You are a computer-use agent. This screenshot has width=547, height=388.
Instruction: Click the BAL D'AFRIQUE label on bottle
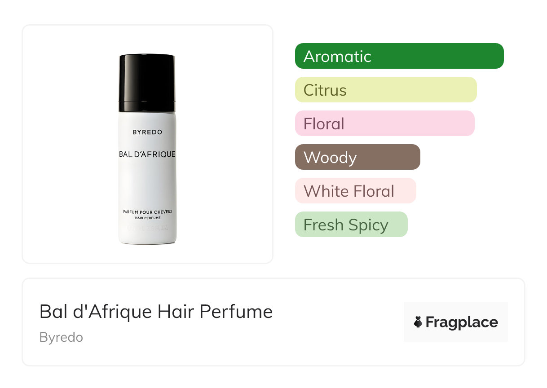pos(147,154)
